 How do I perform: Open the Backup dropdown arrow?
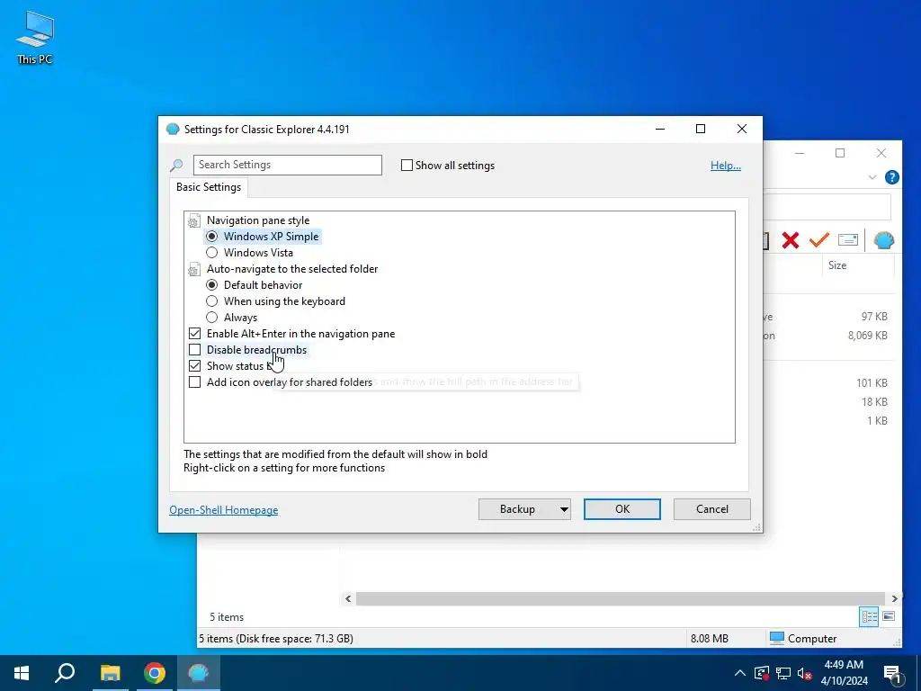tap(564, 509)
